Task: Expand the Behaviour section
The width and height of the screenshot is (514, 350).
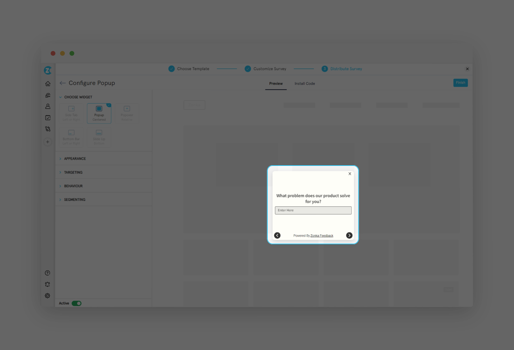Action: click(73, 186)
